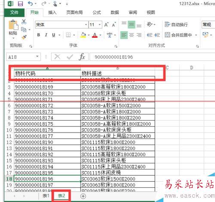Viewport: 215px width, 202px height.
Task: Select cell 物料描述 header
Action: pyautogui.click(x=118, y=73)
